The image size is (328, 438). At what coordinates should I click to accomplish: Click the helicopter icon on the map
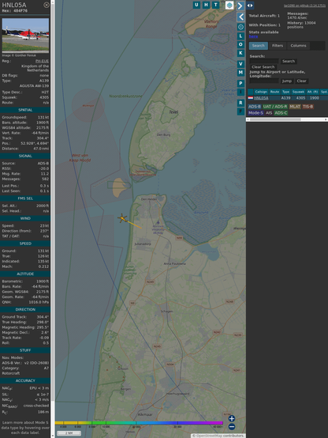click(x=122, y=218)
